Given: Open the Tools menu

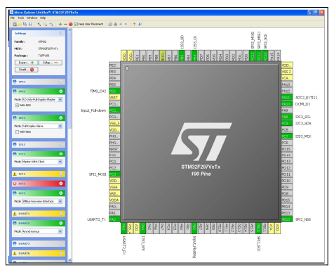Looking at the screenshot, I should (21, 18).
